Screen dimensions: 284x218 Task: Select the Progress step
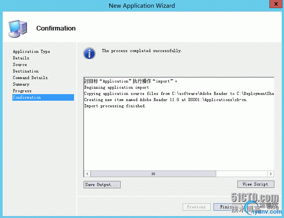point(22,91)
